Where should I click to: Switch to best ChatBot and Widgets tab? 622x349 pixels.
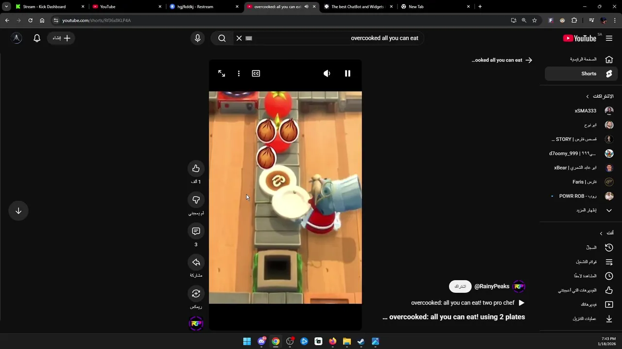tap(358, 7)
